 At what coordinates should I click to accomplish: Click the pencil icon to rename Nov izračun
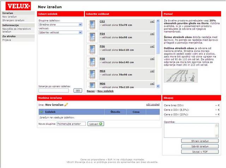66,104
